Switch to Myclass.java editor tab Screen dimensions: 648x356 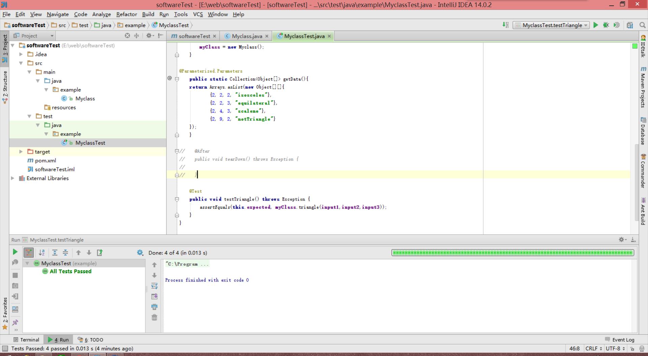pyautogui.click(x=247, y=36)
